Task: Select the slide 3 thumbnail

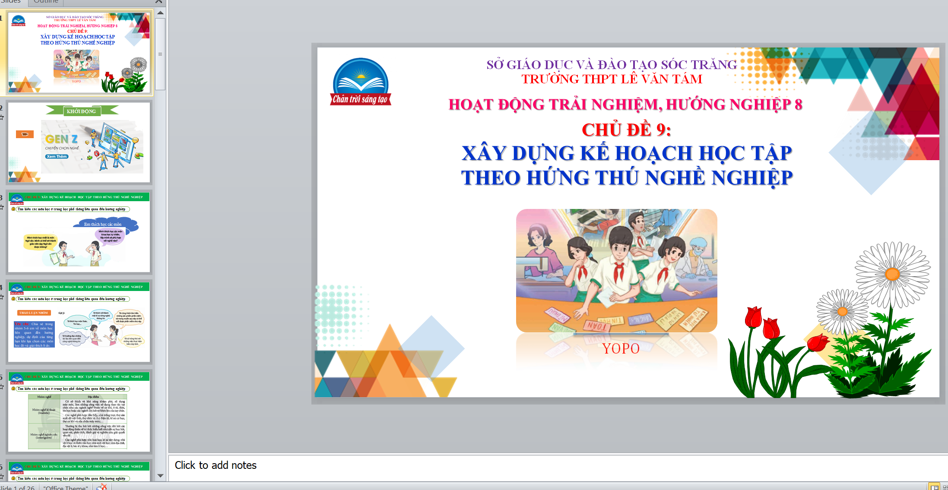Action: click(79, 232)
